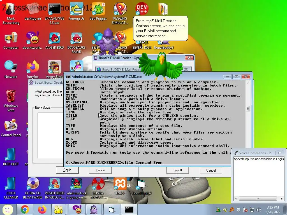Image resolution: width=287 pixels, height=215 pixels.
Task: Launch the 2PACALYPSE 2.3.exe shortcut
Action: pyautogui.click(x=54, y=14)
